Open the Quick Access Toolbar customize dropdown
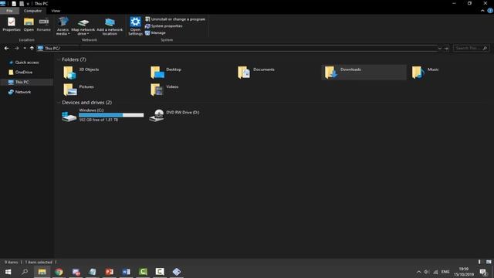 pos(28,4)
